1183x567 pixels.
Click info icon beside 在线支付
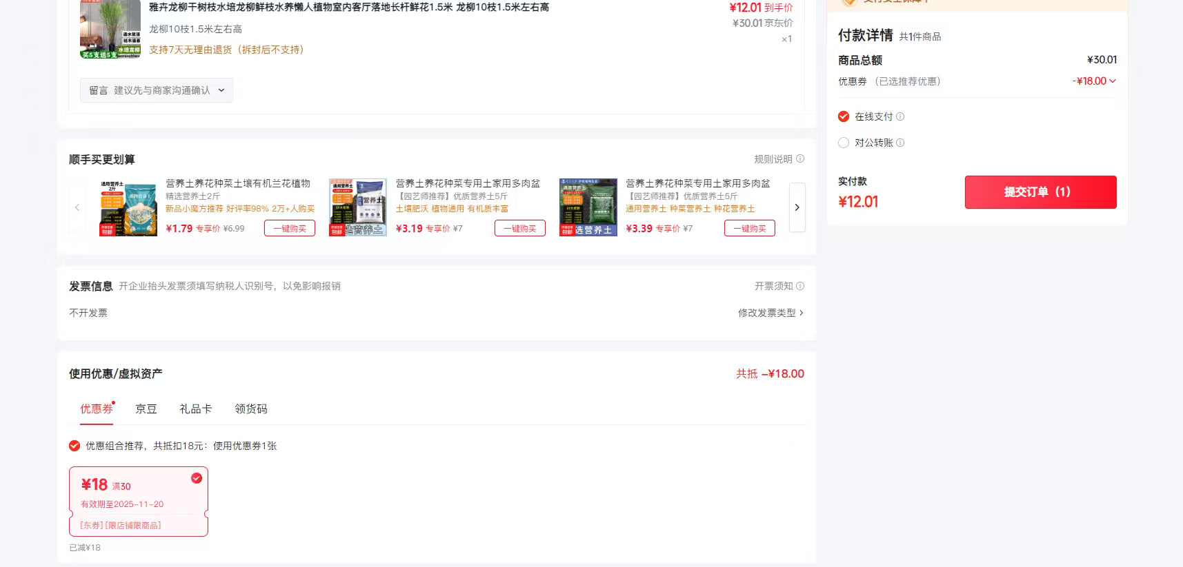click(900, 117)
